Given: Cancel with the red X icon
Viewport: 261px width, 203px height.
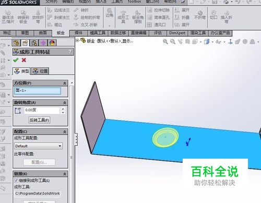Looking at the screenshot, I should (x=24, y=60).
